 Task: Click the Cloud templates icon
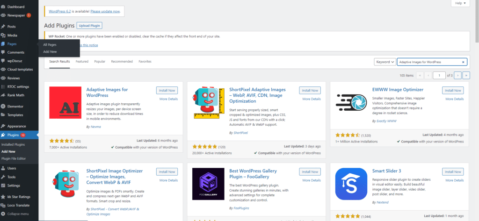pyautogui.click(x=3, y=69)
